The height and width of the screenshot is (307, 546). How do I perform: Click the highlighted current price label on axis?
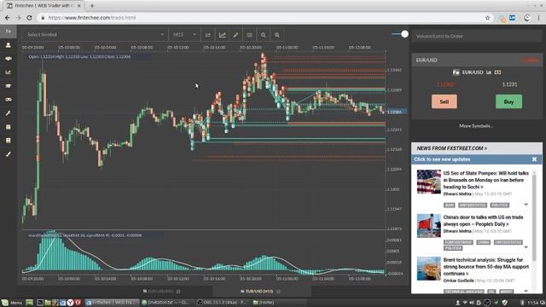pyautogui.click(x=396, y=112)
